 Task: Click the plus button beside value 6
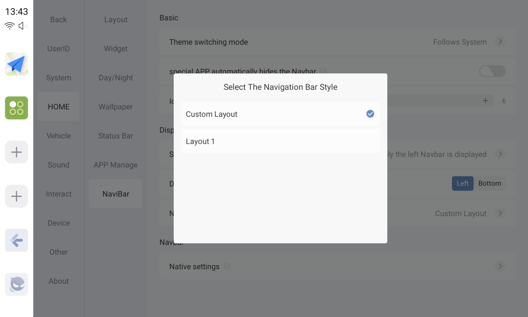485,101
